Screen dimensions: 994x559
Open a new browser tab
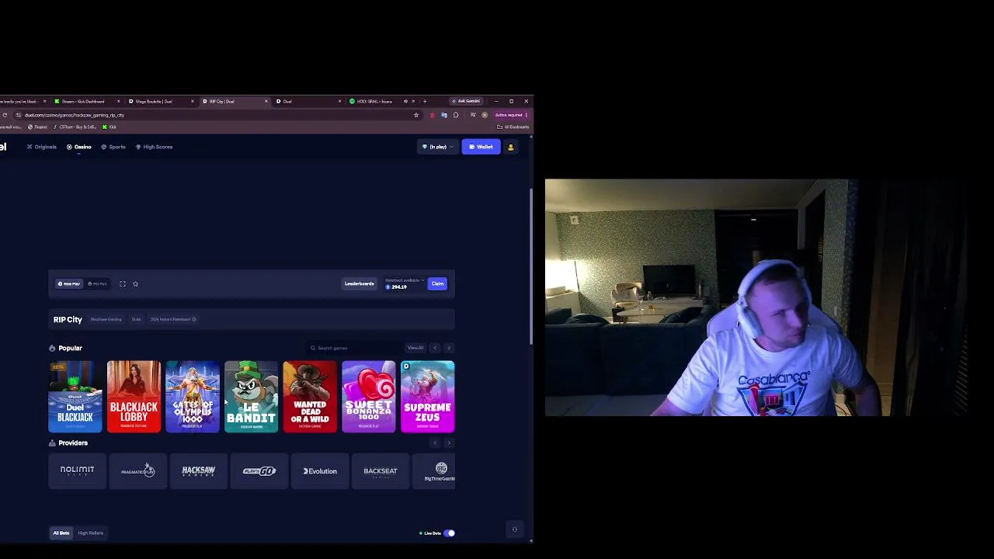pyautogui.click(x=425, y=101)
